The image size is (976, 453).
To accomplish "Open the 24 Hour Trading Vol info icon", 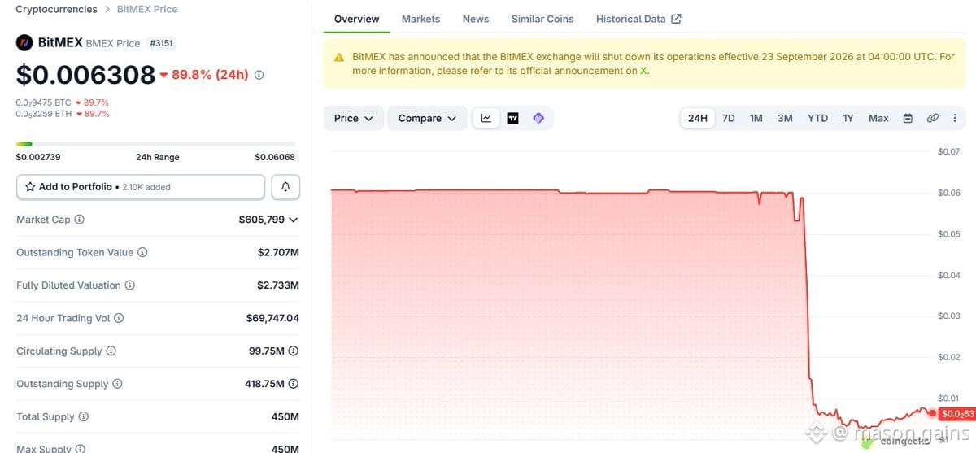I will tap(119, 318).
